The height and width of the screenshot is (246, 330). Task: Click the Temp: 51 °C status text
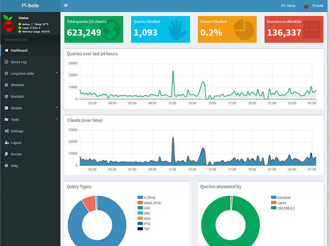point(41,24)
